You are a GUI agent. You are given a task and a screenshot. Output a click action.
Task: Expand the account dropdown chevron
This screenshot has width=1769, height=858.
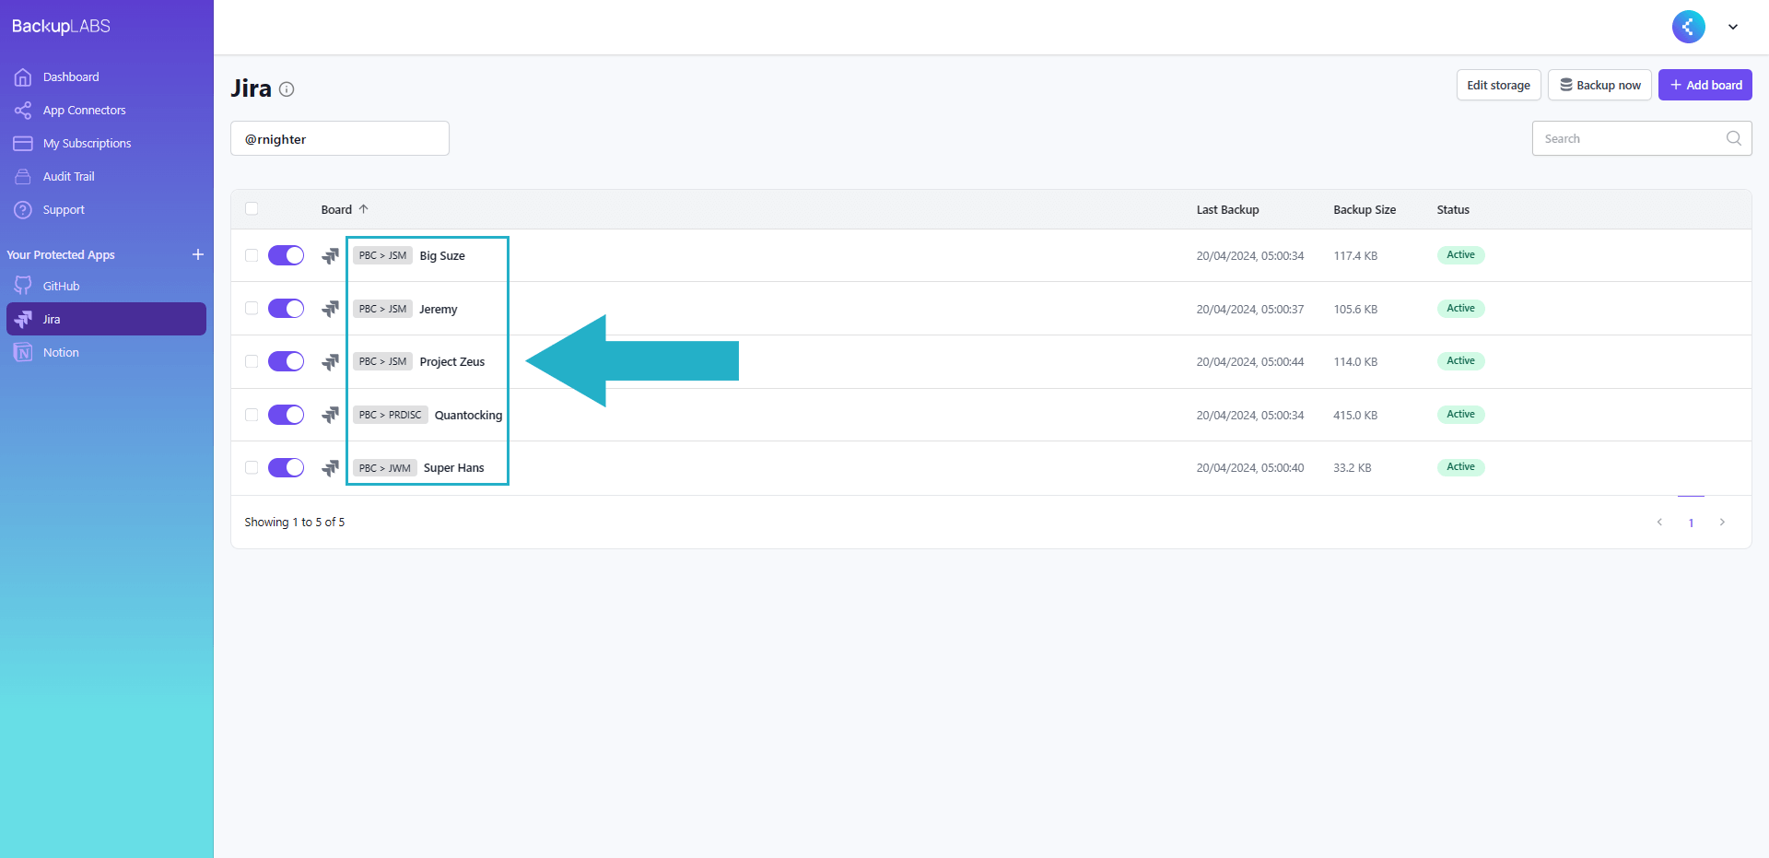[1733, 27]
